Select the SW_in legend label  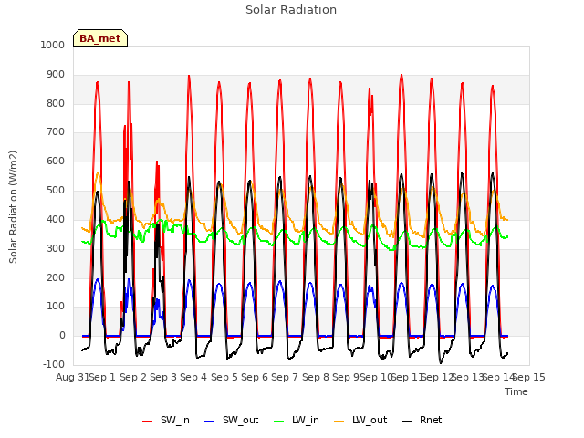[175, 420]
